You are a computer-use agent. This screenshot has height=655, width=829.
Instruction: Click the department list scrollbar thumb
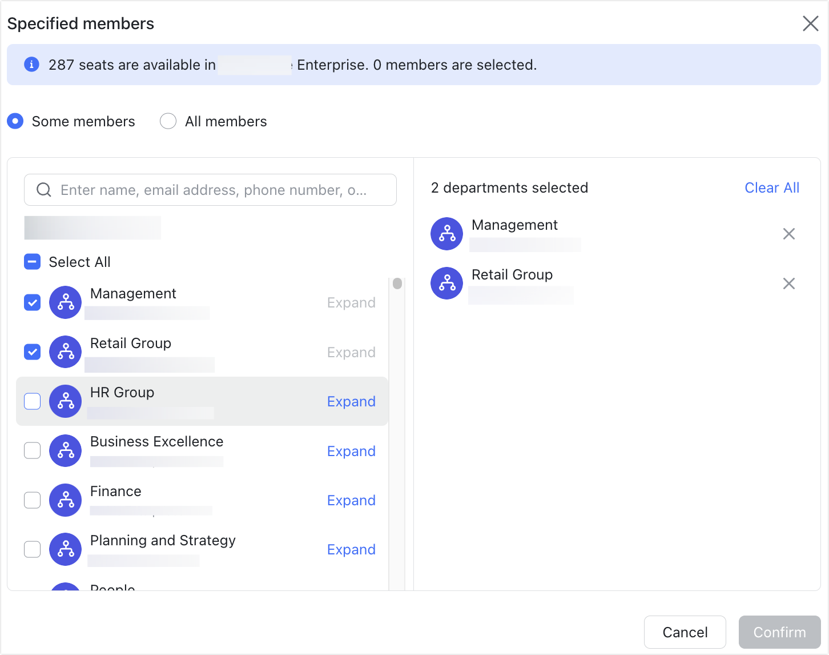pos(397,283)
